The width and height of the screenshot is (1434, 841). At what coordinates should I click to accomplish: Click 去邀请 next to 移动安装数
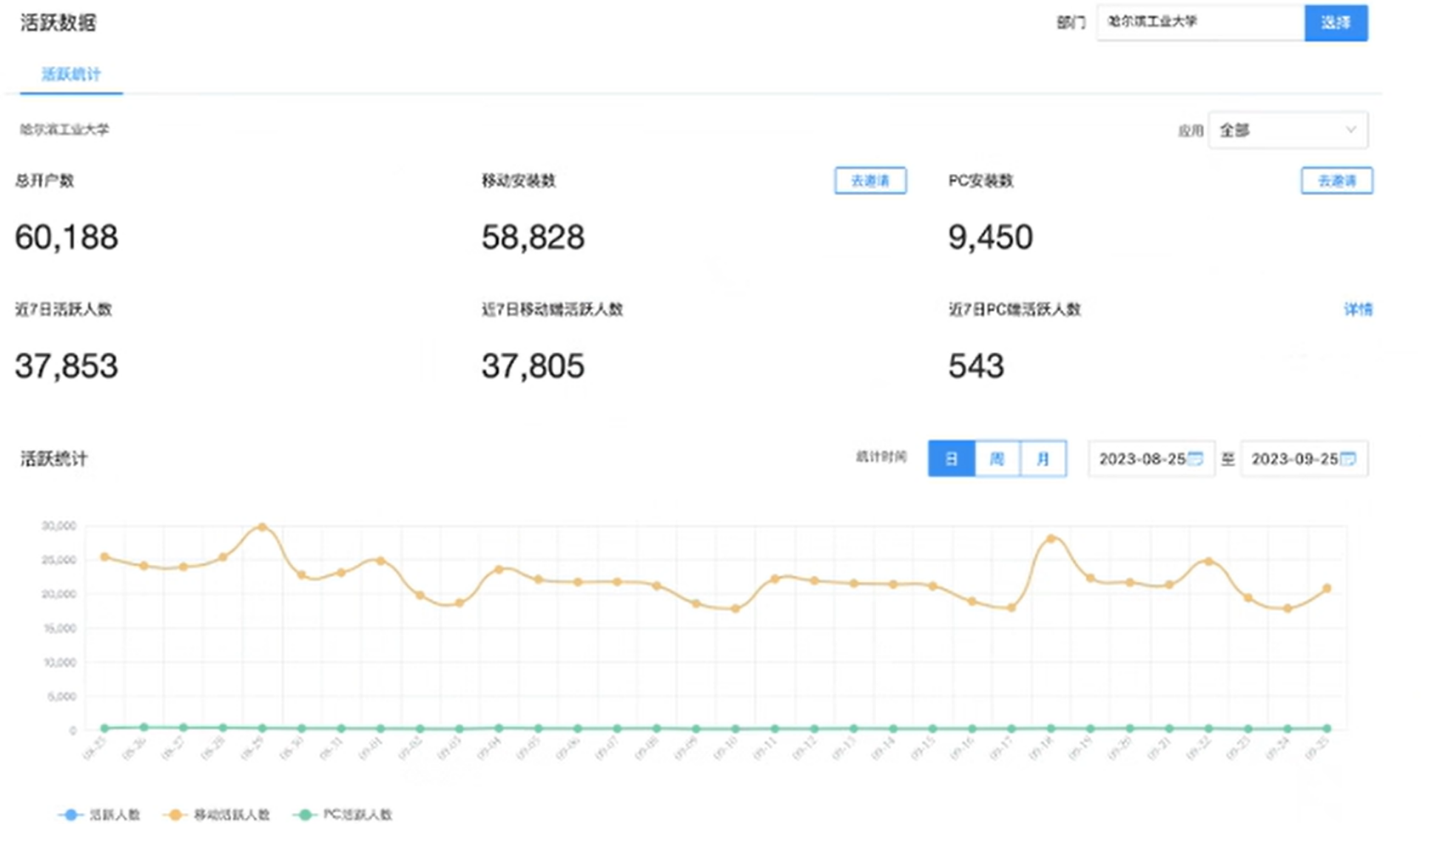pos(869,180)
